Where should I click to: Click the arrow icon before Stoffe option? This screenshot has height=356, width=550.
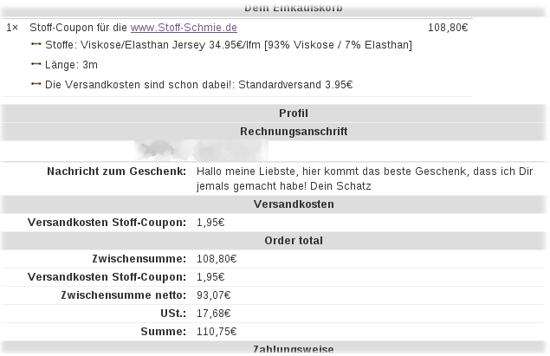[x=36, y=44]
